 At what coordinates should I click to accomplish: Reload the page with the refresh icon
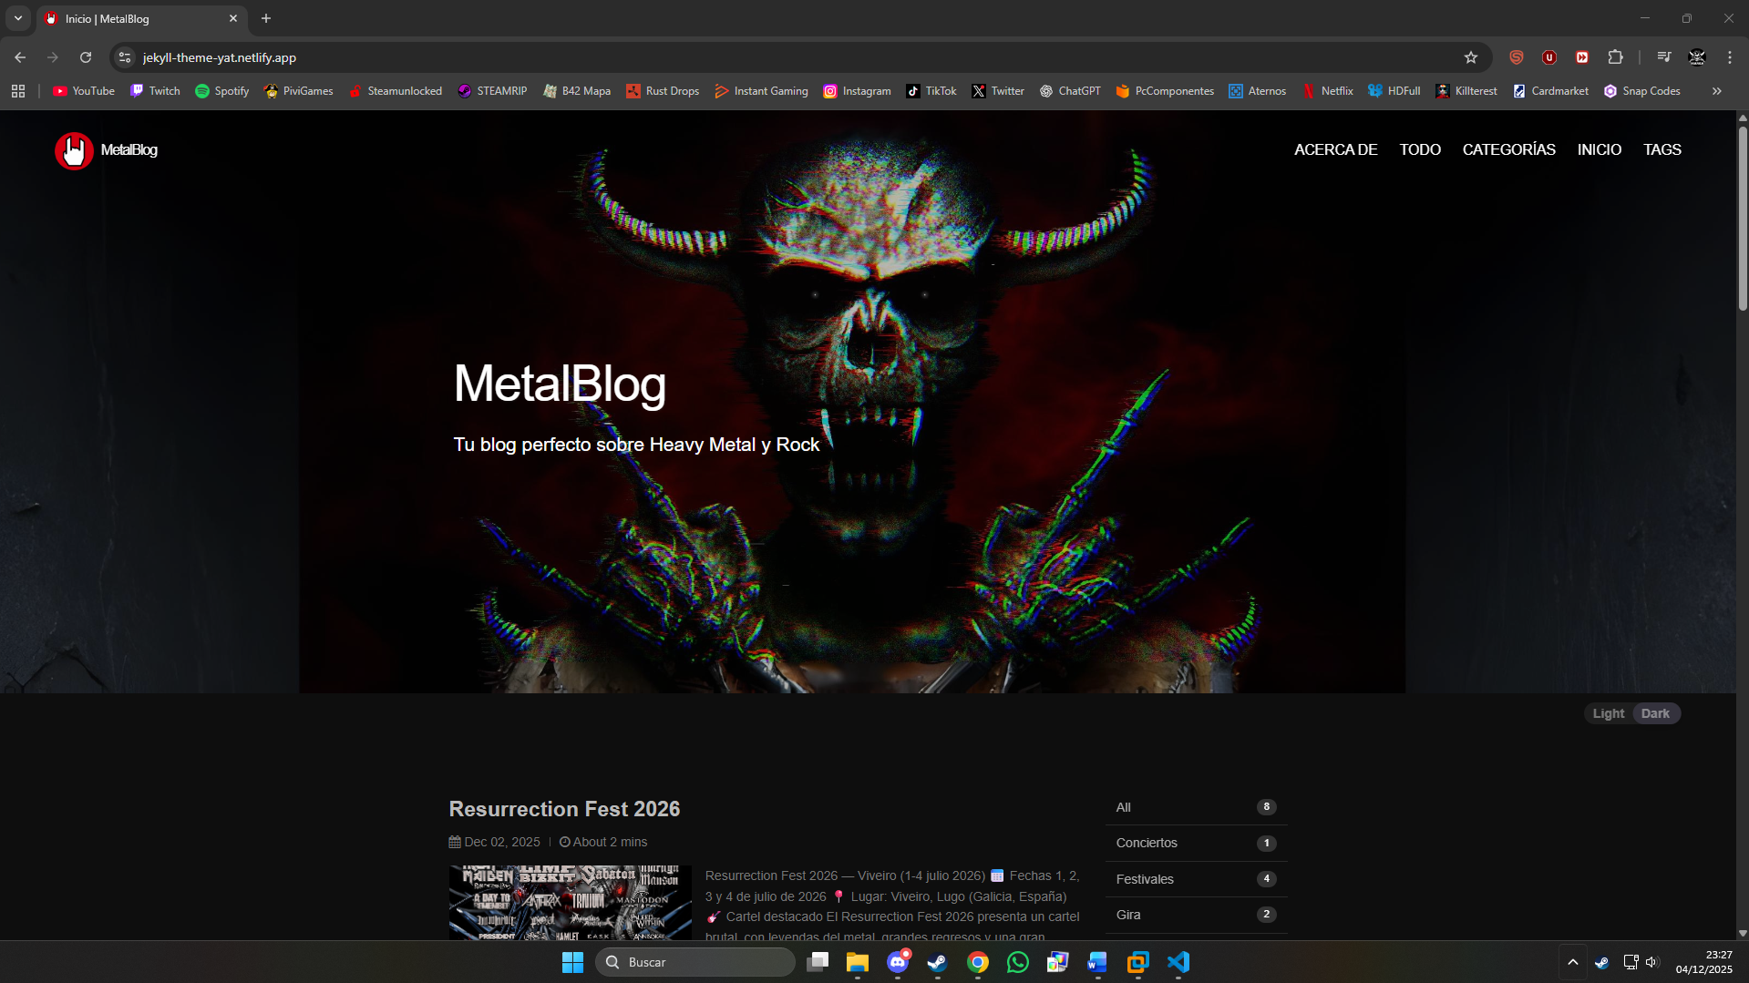click(86, 57)
